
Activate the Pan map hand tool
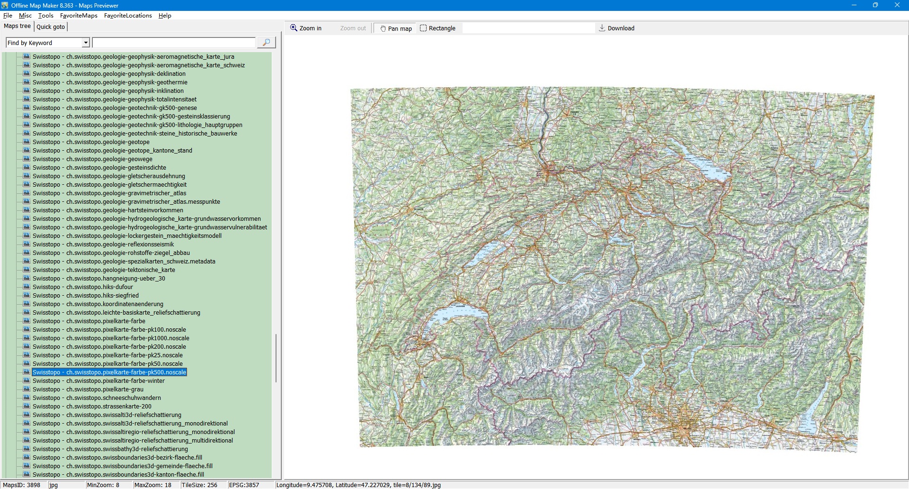[395, 28]
